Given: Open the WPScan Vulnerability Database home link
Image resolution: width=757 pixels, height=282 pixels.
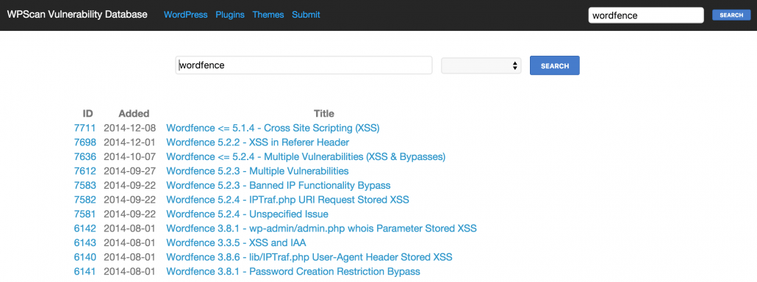Looking at the screenshot, I should 77,15.
